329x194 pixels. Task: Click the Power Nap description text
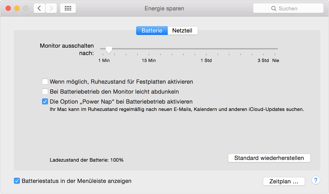(x=177, y=109)
